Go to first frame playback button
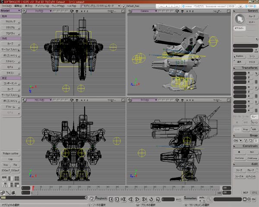 (x=123, y=199)
